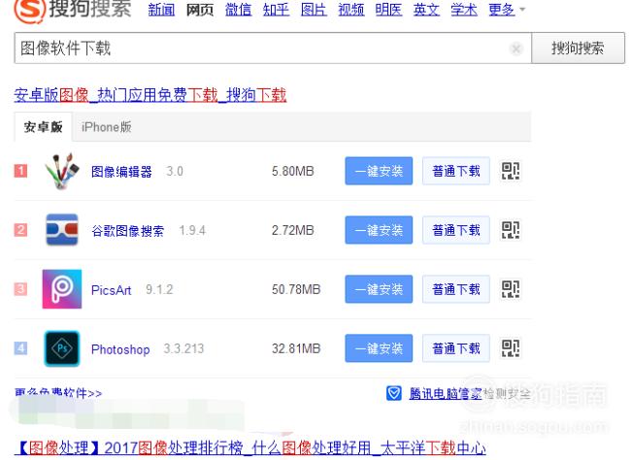This screenshot has width=631, height=460.
Task: Click 普通下载 for 谷歌图像搜索
Action: (x=456, y=230)
